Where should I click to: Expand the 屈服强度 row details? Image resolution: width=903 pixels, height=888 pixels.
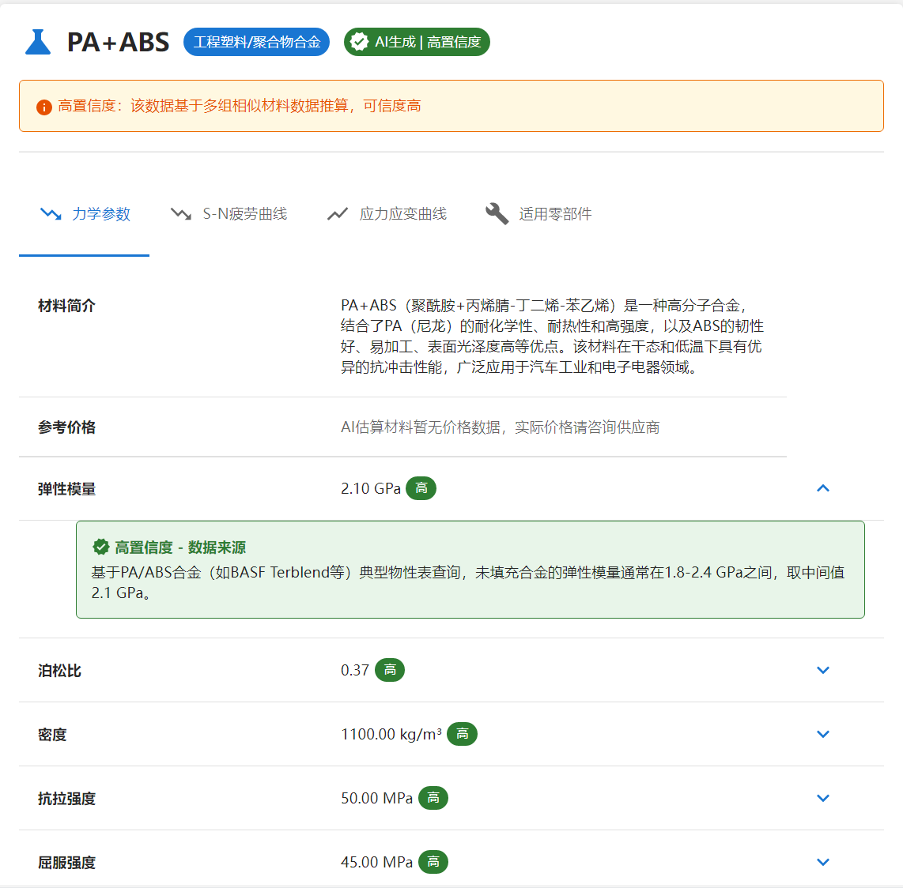point(822,862)
